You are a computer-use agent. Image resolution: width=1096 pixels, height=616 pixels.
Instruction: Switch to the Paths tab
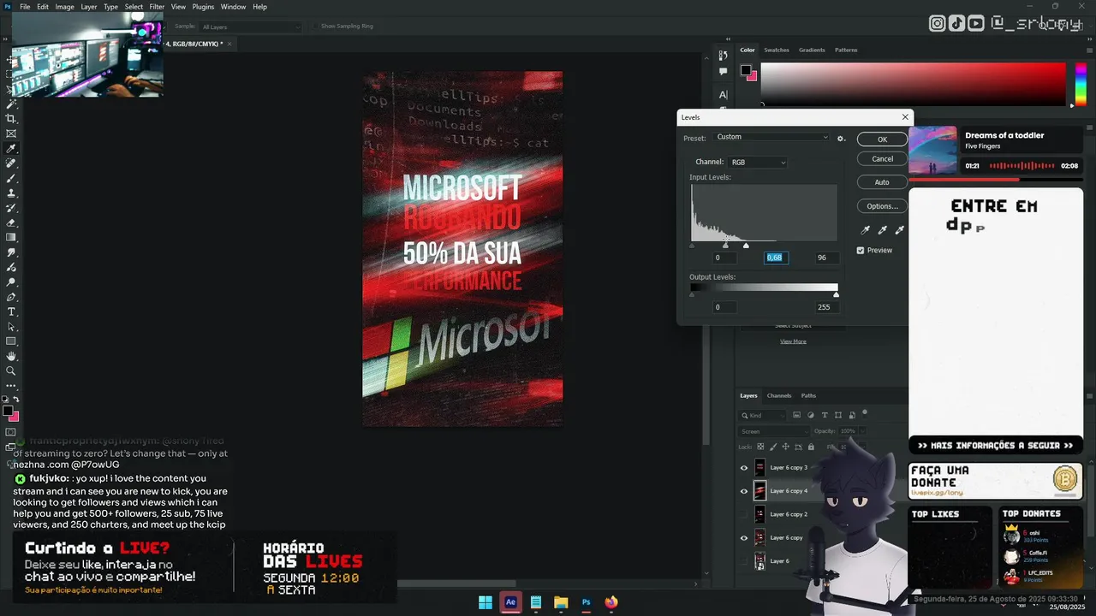click(808, 395)
